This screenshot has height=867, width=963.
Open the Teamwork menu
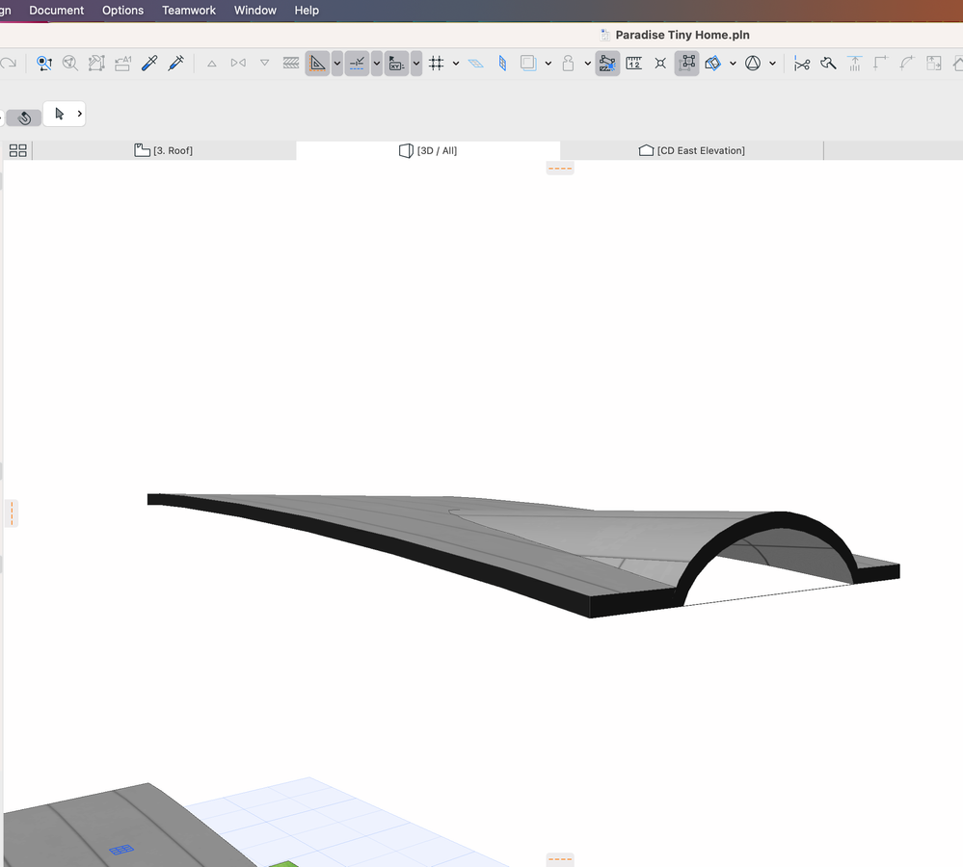(x=188, y=11)
